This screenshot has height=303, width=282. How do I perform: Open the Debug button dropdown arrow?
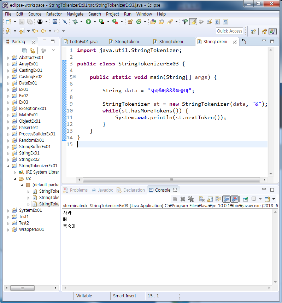(81, 22)
